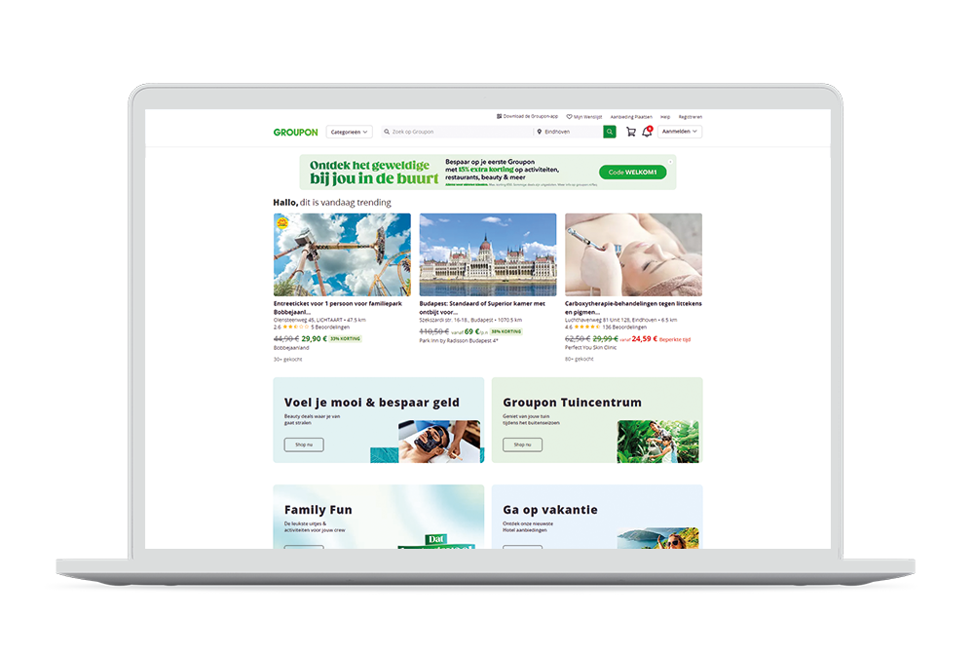The height and width of the screenshot is (657, 974).
Task: Click the 29,90 € price
Action: tap(314, 339)
